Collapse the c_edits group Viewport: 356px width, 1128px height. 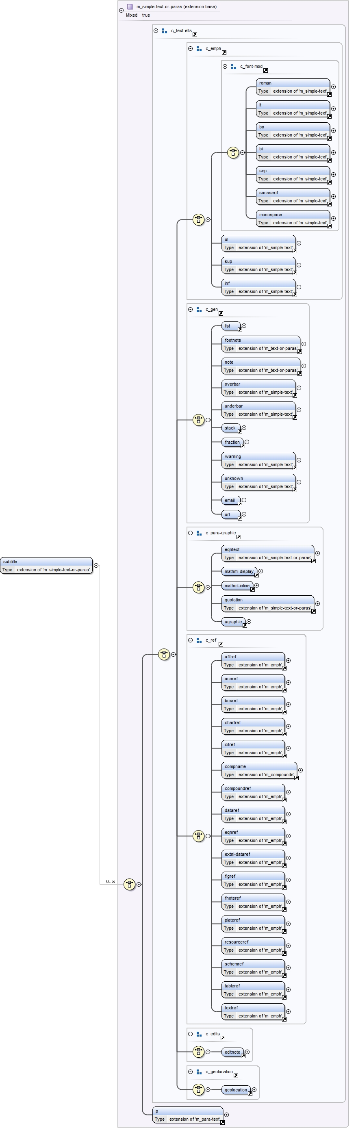tap(191, 1033)
